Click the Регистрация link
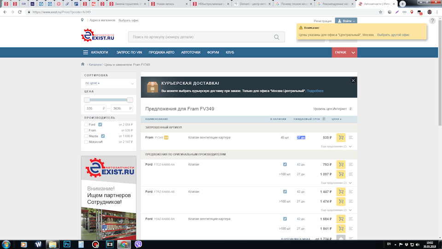 coord(322,21)
